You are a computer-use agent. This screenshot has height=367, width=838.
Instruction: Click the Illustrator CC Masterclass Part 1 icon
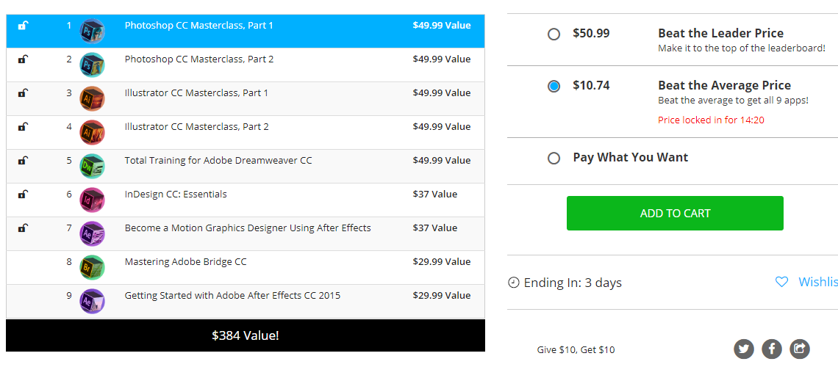[x=92, y=98]
